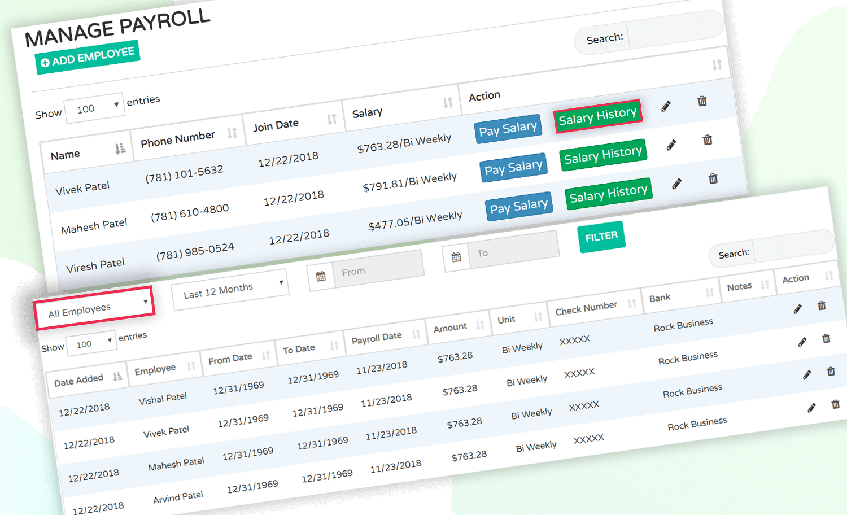Focus the From date input
847x515 pixels.
[x=378, y=268]
